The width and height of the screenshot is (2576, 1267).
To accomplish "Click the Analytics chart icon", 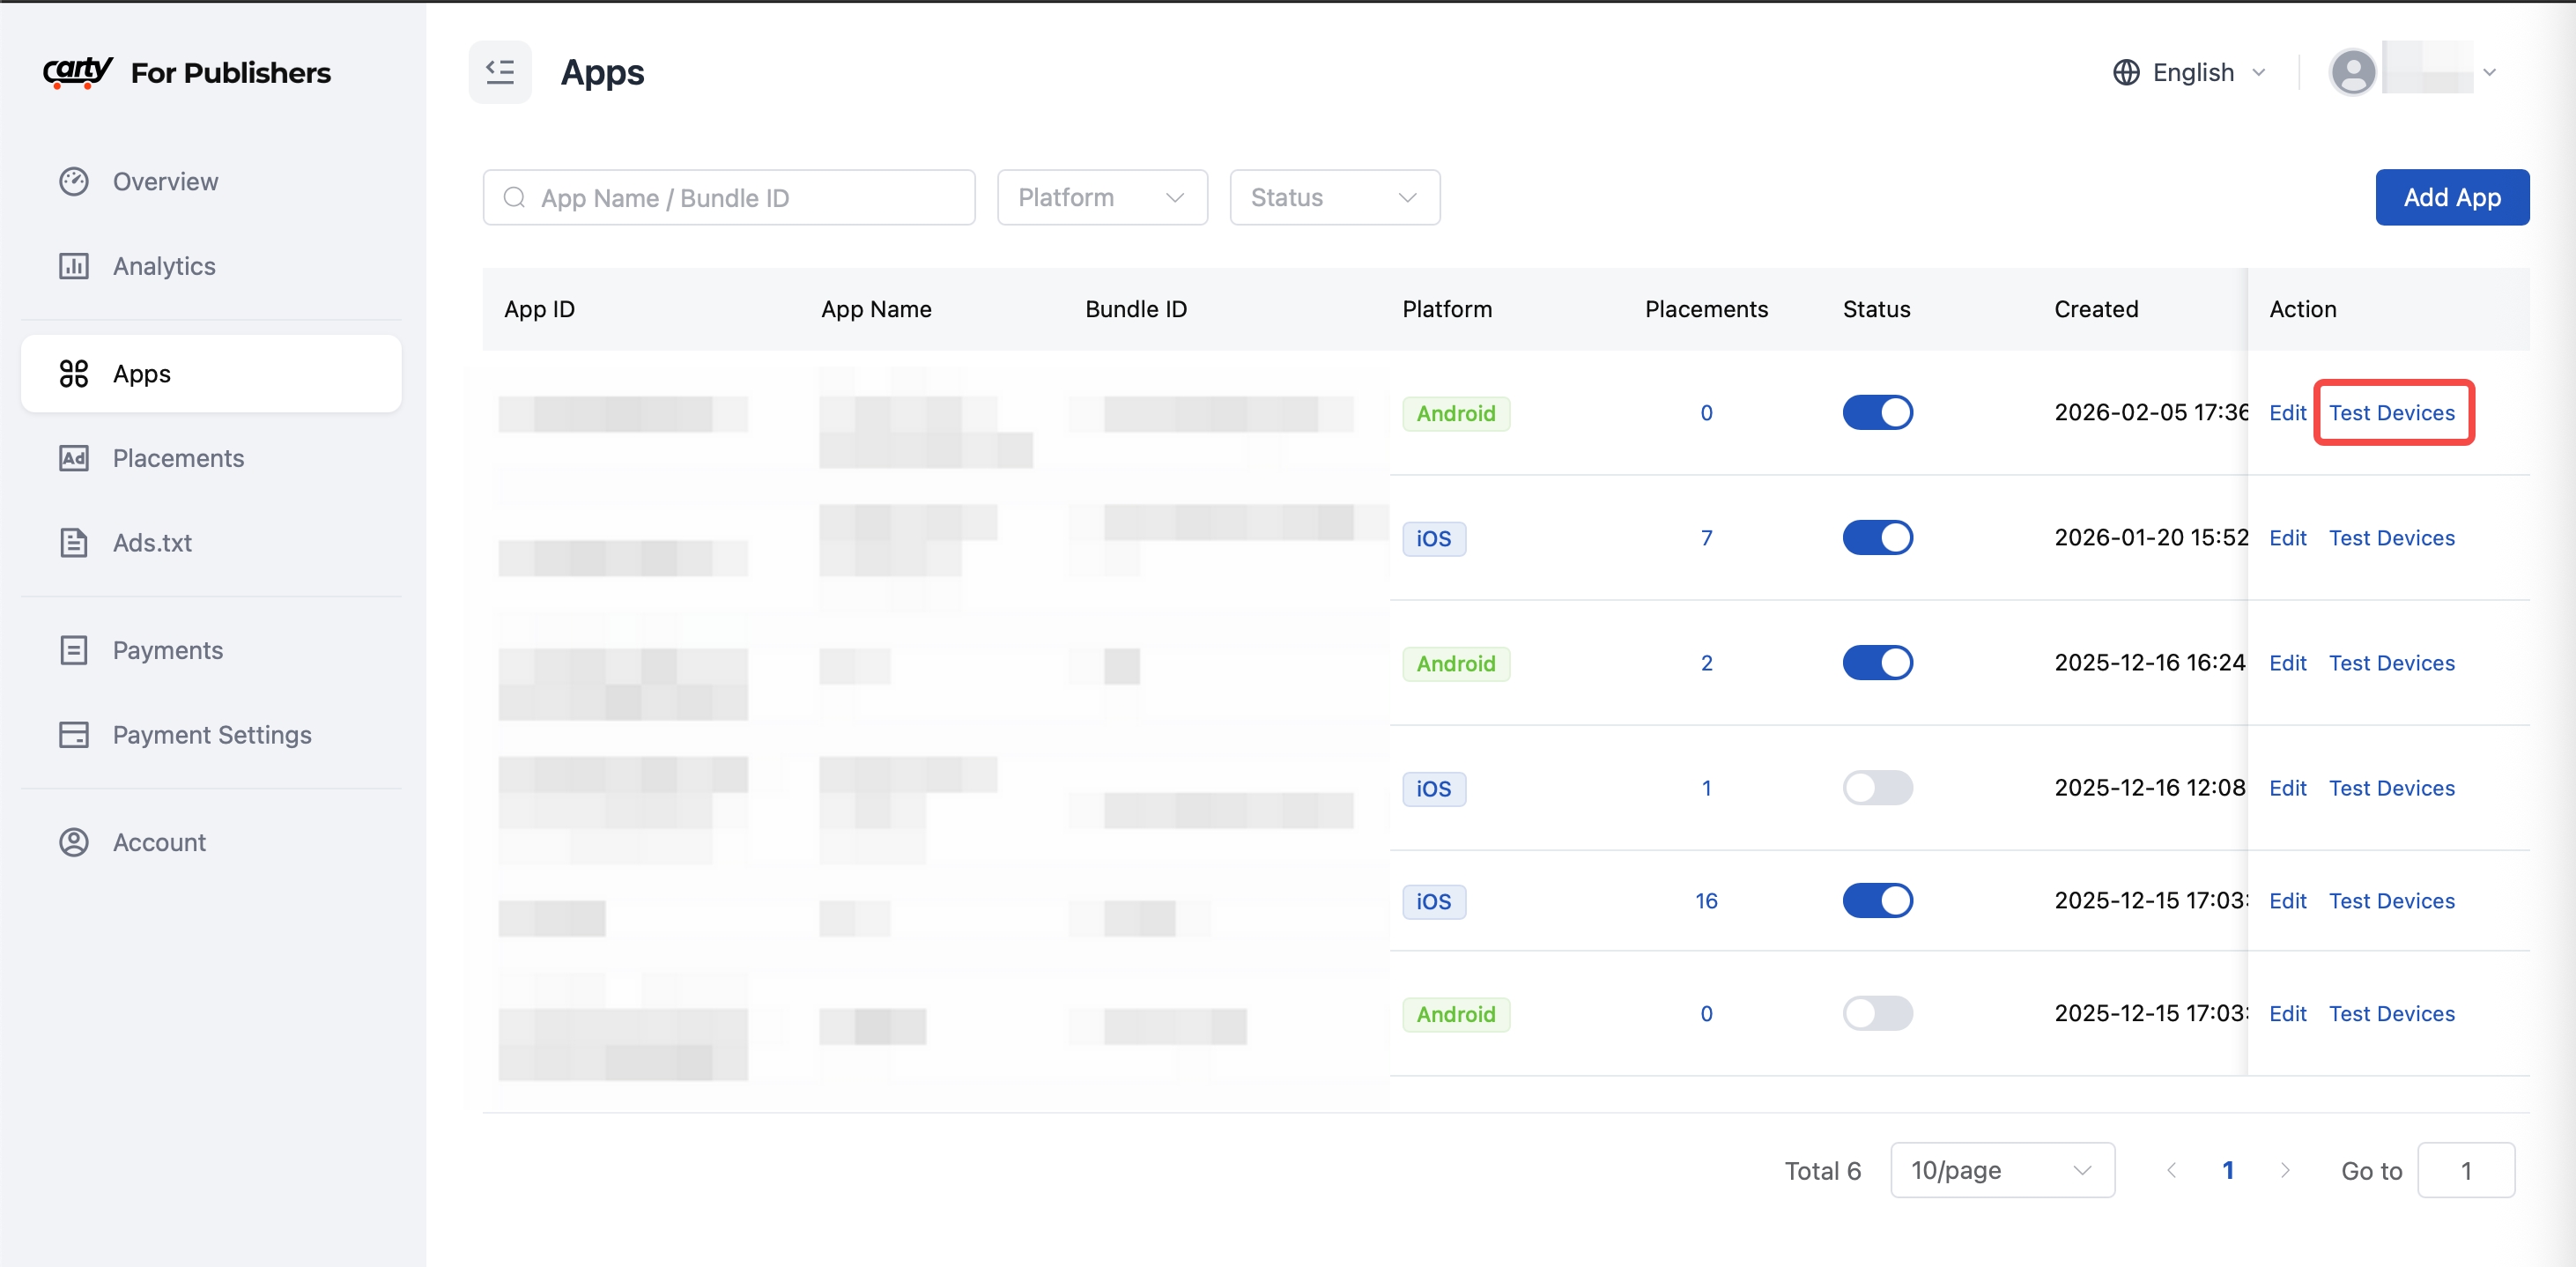I will [x=74, y=266].
